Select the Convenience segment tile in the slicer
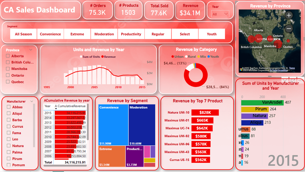The image size is (305, 172). tap(50, 34)
